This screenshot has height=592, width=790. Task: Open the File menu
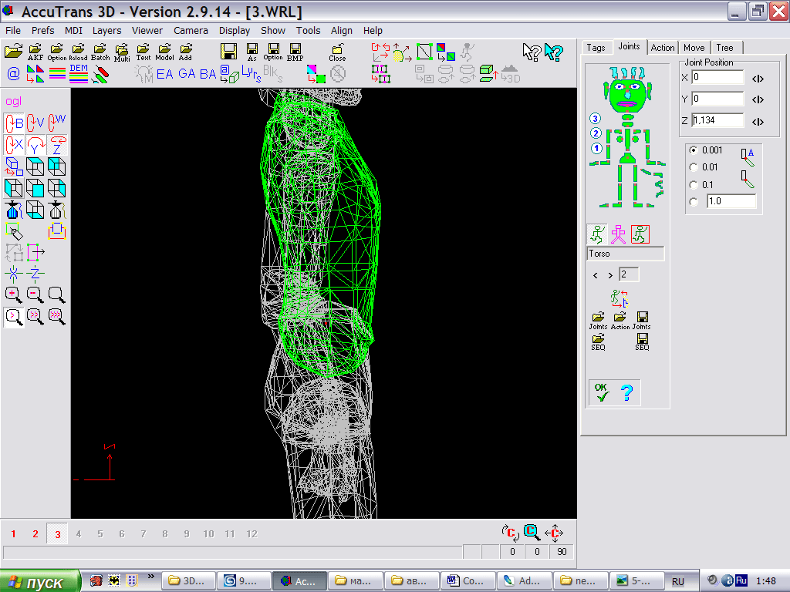pyautogui.click(x=13, y=30)
